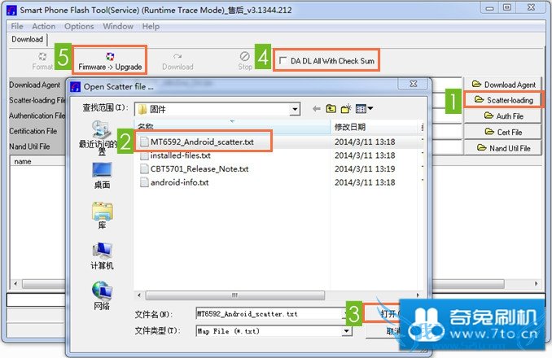Screen dimensions: 552x358
Task: Click the Cert File button
Action: pyautogui.click(x=502, y=132)
